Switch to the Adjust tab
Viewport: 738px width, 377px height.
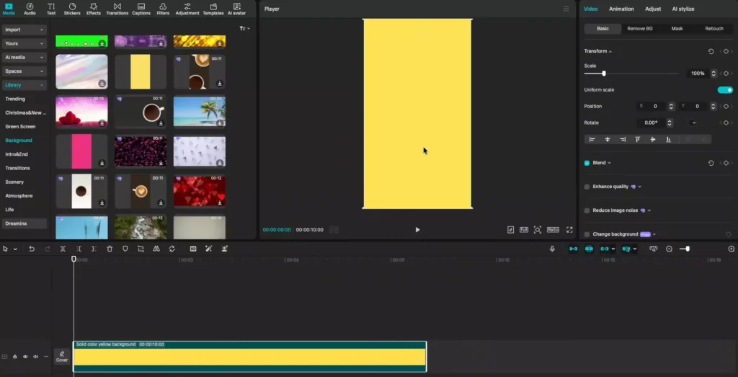pos(653,9)
